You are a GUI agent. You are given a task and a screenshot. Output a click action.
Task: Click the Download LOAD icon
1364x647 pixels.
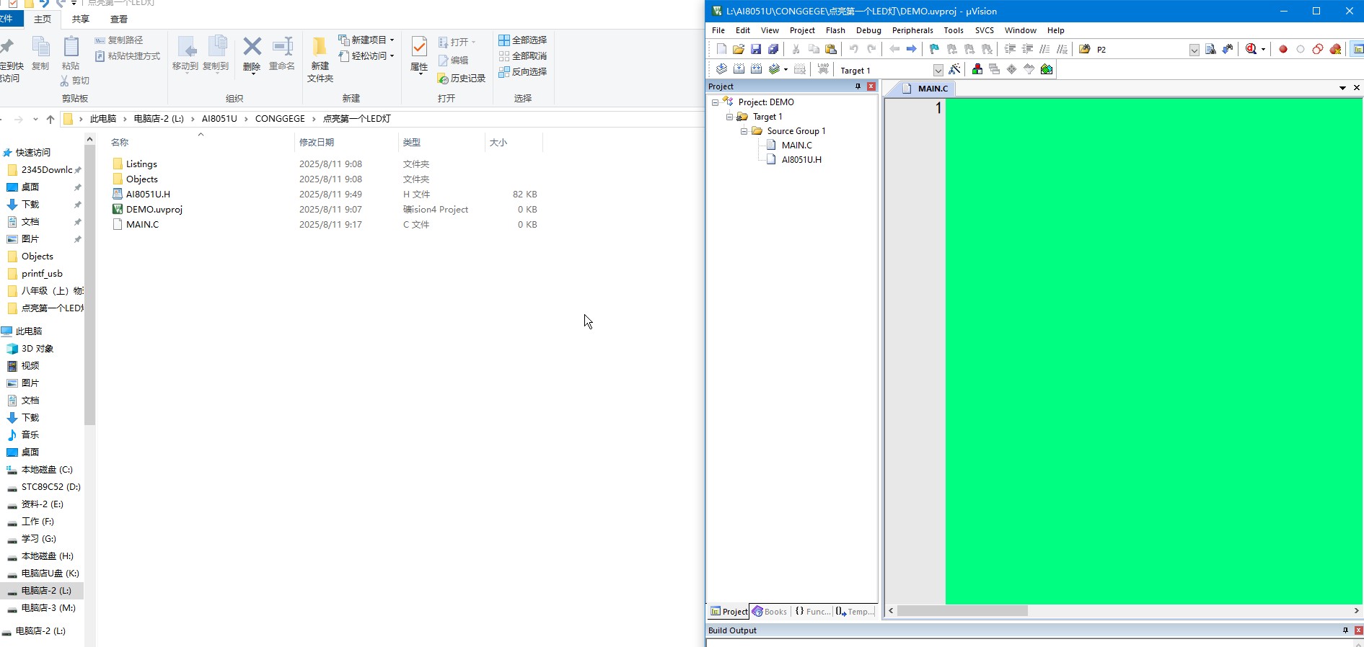[x=823, y=69]
